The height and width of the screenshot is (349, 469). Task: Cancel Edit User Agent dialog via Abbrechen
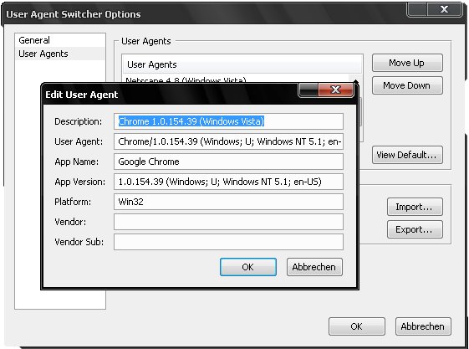314,267
